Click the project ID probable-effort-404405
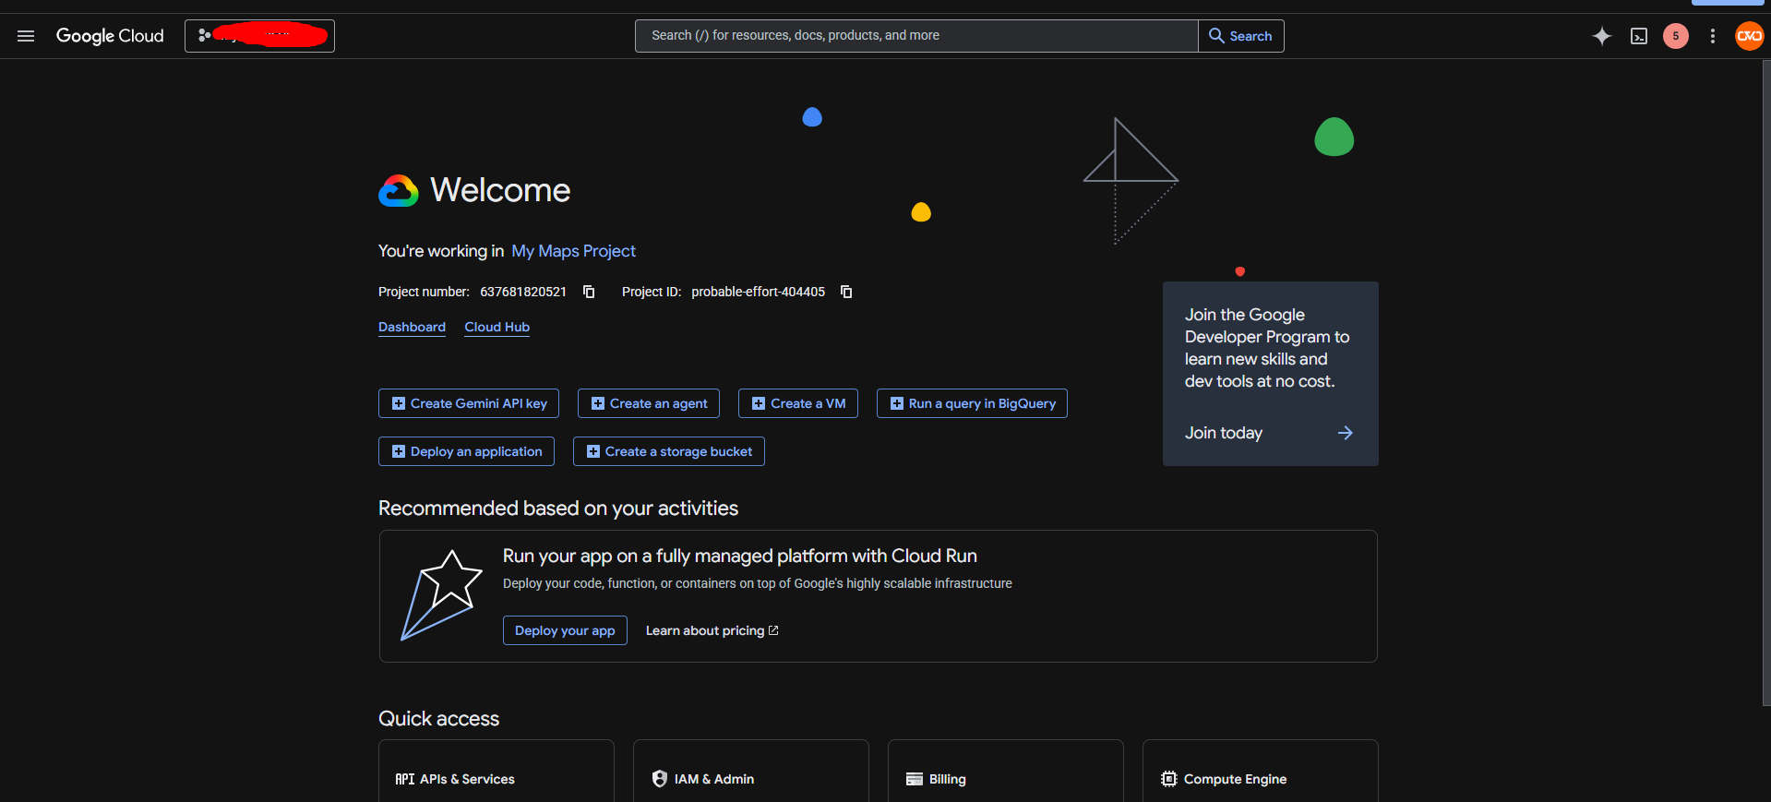Image resolution: width=1771 pixels, height=802 pixels. click(759, 292)
